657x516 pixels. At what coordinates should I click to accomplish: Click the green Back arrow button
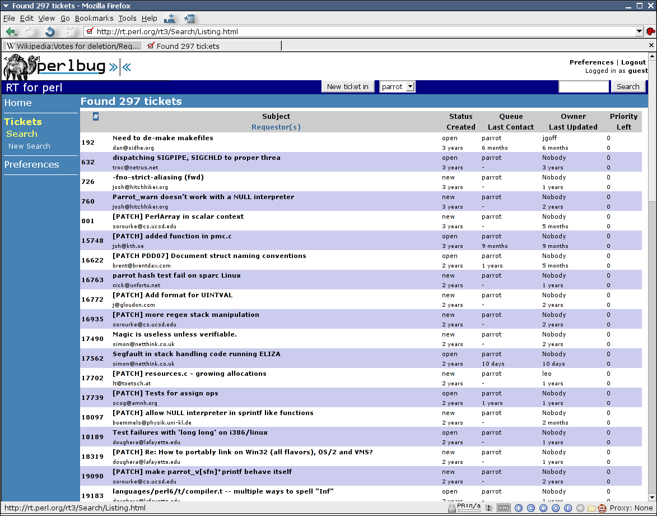coord(11,31)
